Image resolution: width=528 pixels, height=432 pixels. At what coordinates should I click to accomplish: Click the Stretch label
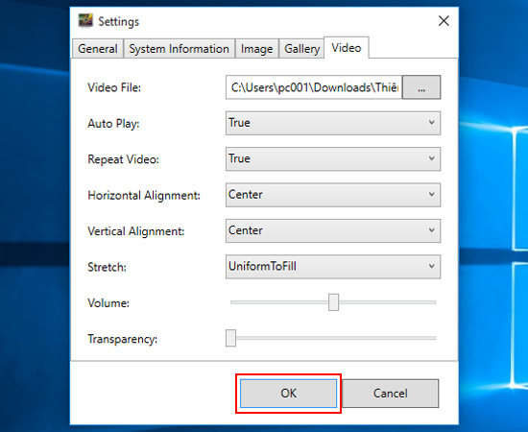pyautogui.click(x=108, y=267)
